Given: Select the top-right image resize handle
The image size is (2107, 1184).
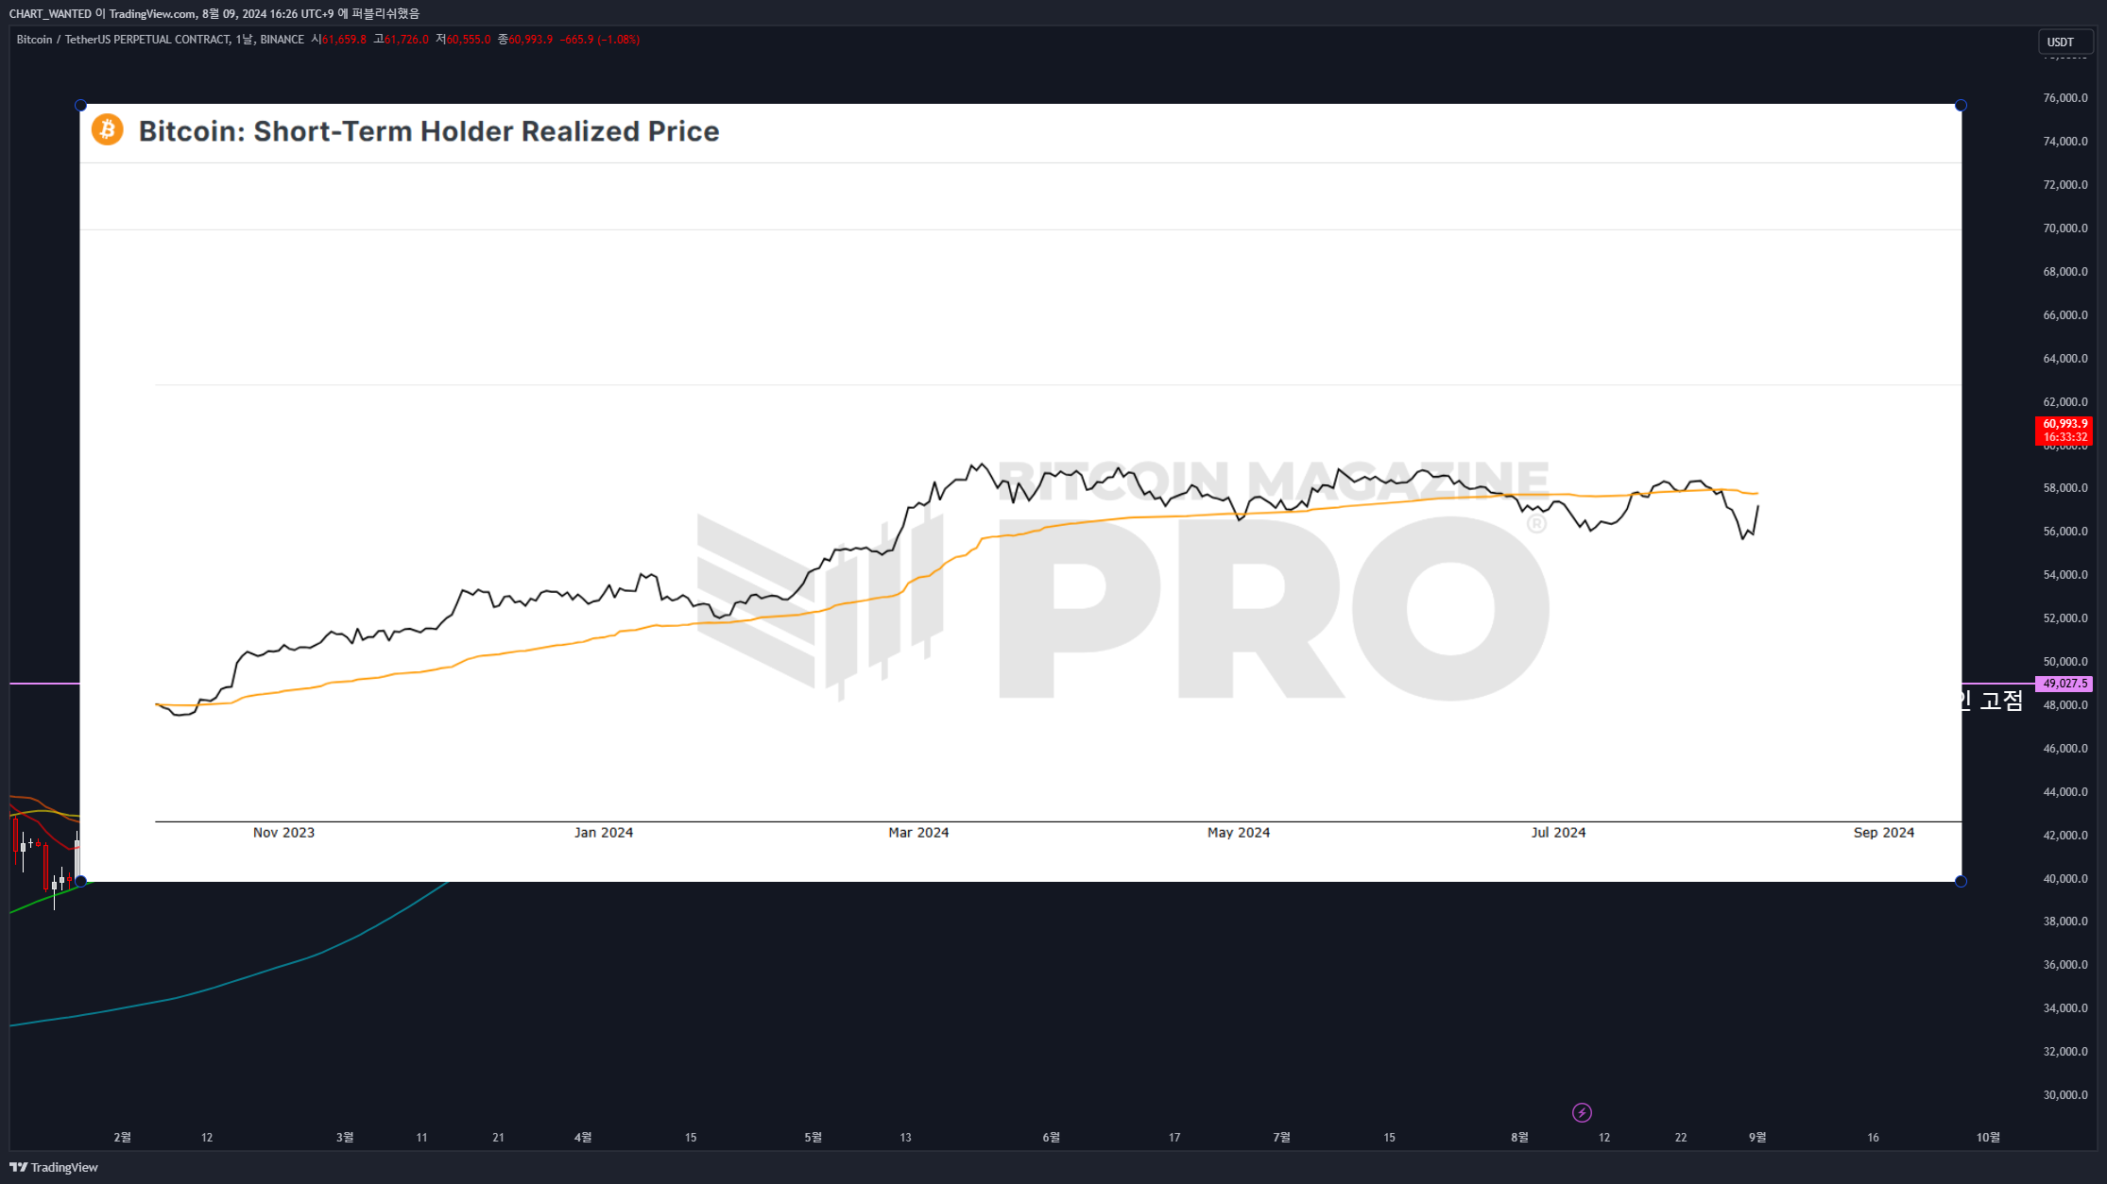Looking at the screenshot, I should pyautogui.click(x=1961, y=106).
